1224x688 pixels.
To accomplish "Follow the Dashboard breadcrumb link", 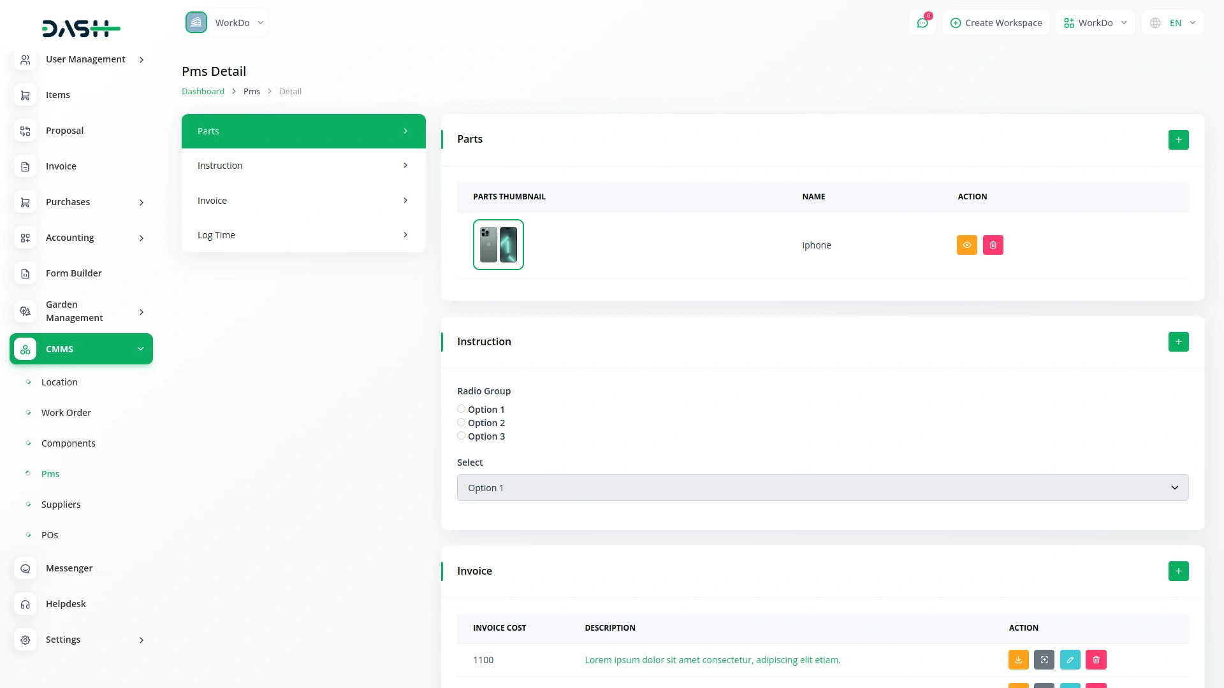I will click(x=203, y=91).
